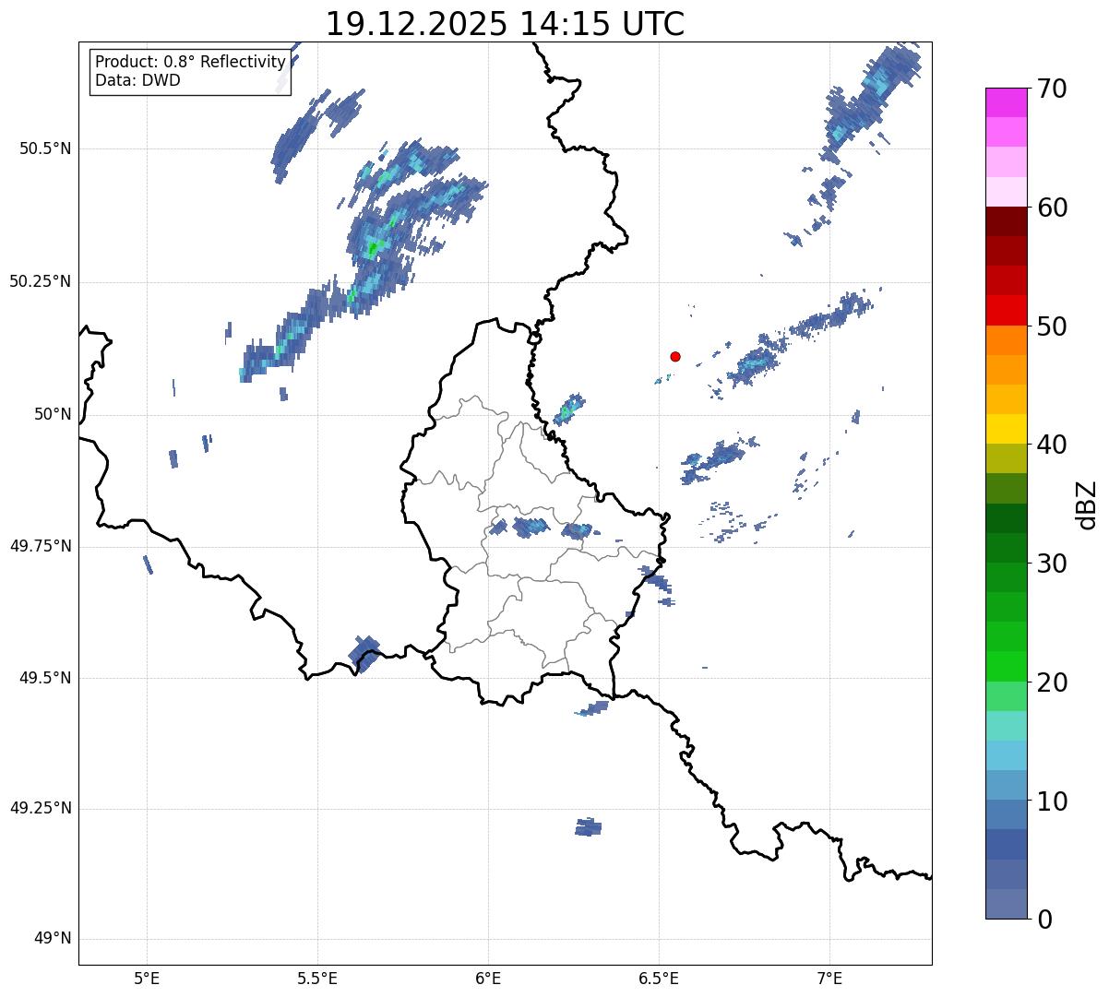Click the red station marker dot
Screen dimensions: 1109x997
click(x=675, y=356)
